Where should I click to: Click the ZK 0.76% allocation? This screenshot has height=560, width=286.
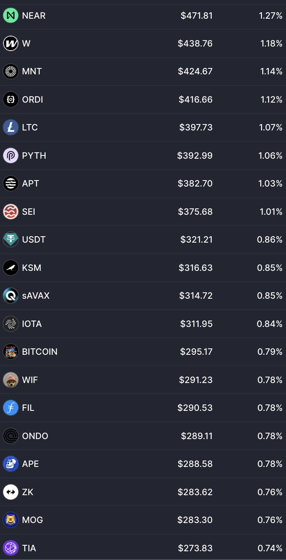(270, 492)
